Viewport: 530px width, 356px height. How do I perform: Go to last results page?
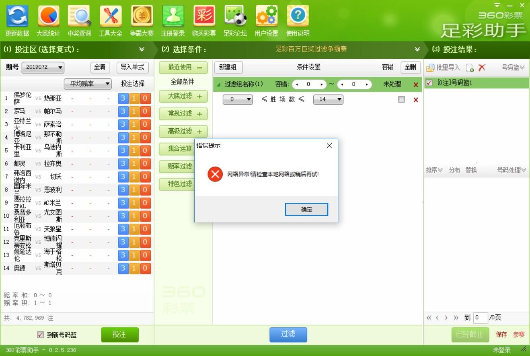pos(456,317)
